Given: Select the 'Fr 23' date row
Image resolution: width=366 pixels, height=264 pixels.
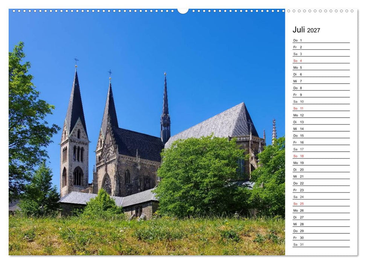Looking at the screenshot, I should point(321,190).
